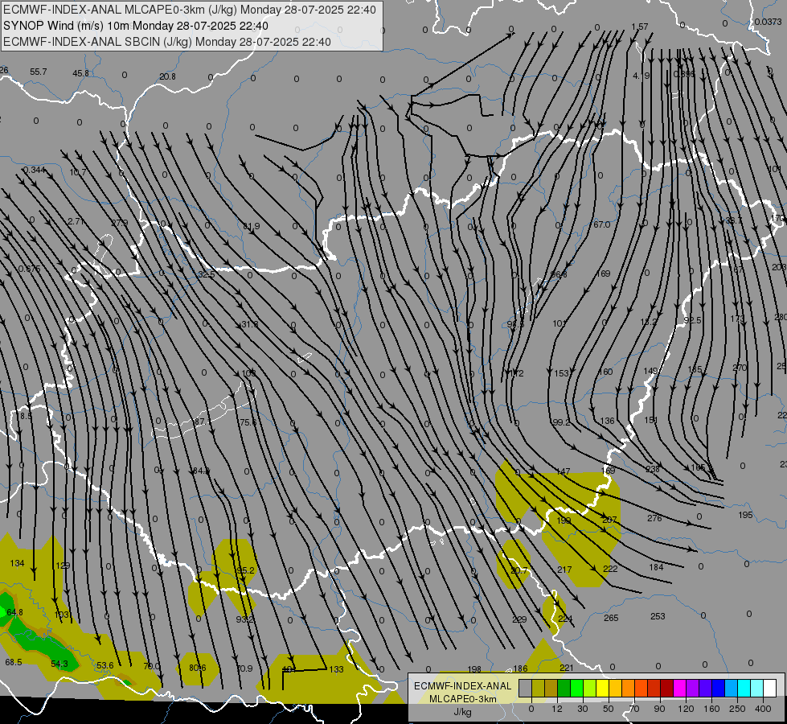This screenshot has height=724, width=787.
Task: Click the legend tick label 50
Action: (608, 709)
